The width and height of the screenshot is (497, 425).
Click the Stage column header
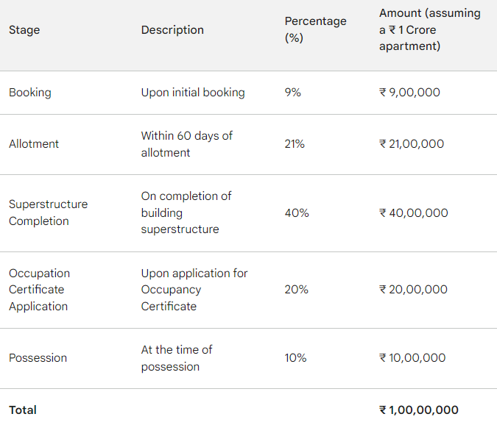[24, 30]
